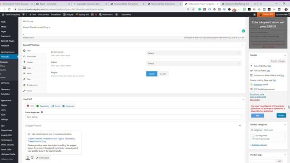Click Add new category link
The width and height of the screenshot is (290, 163).
[x=259, y=145]
